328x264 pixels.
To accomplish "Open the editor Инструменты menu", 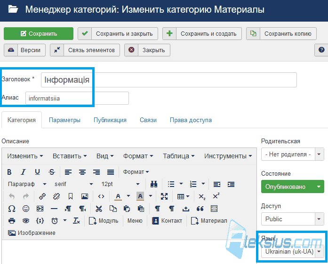I will click(x=228, y=156).
